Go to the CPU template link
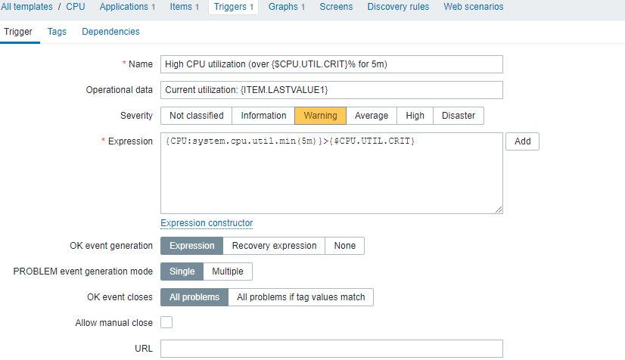The image size is (625, 360). [x=76, y=7]
